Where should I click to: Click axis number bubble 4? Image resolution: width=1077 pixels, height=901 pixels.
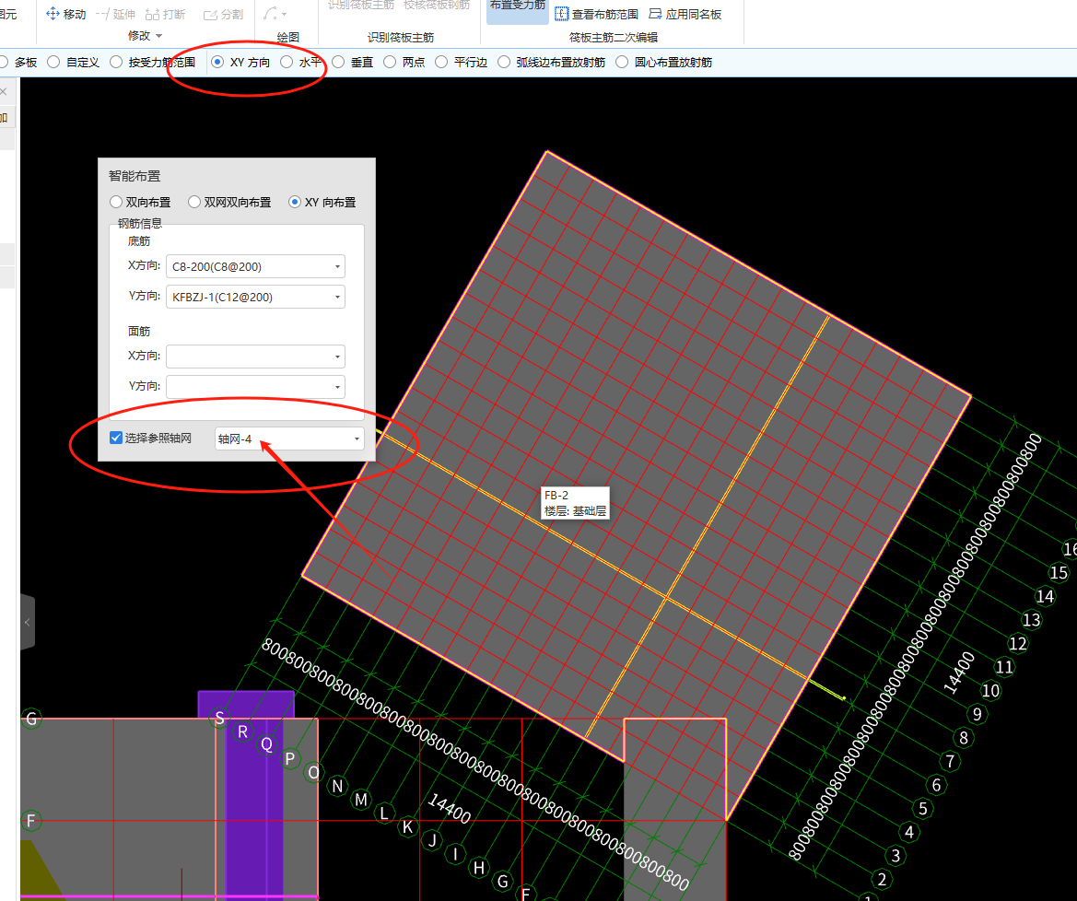pyautogui.click(x=908, y=832)
